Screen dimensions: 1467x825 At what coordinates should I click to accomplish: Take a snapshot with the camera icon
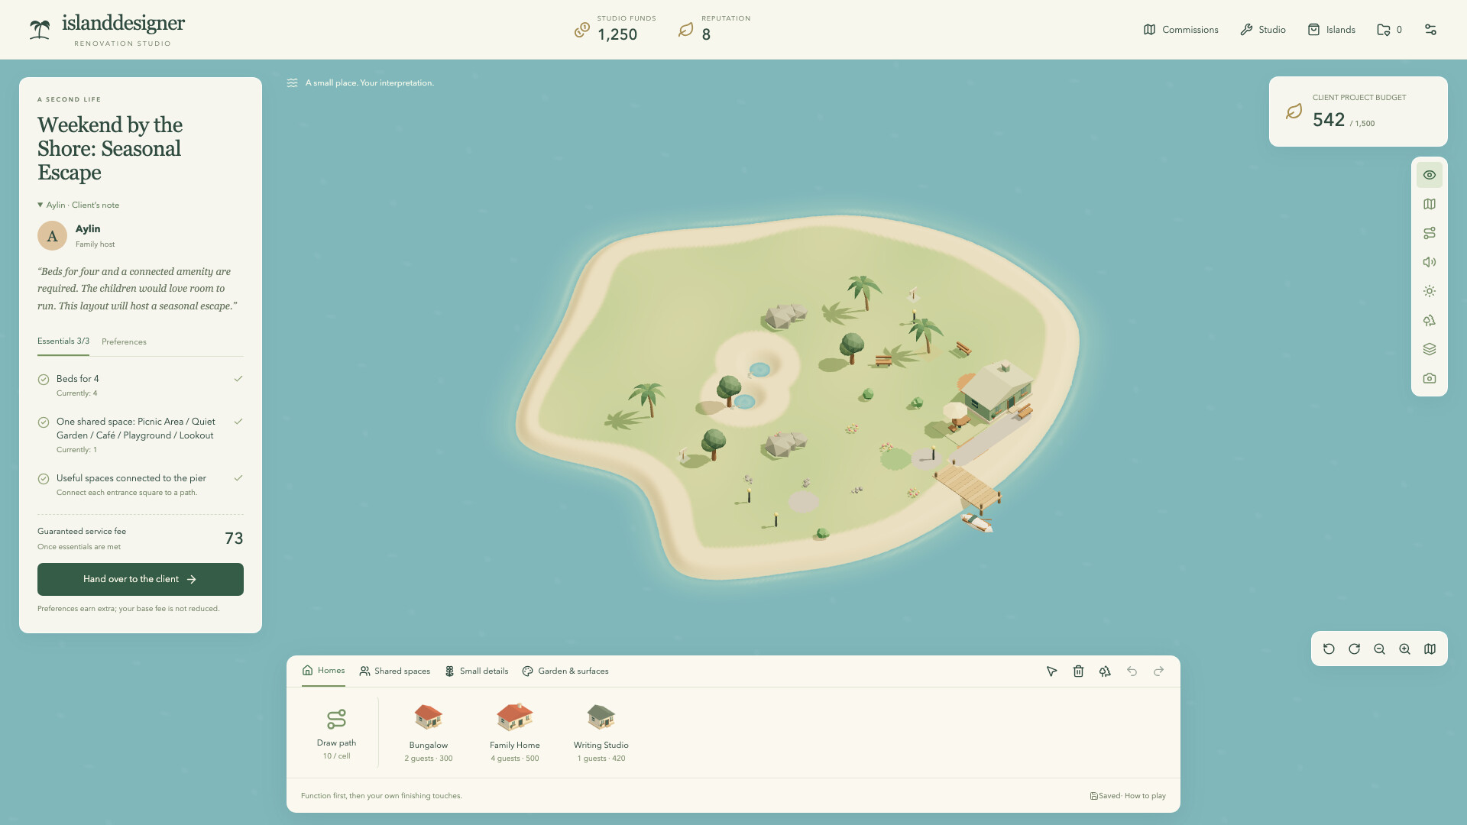point(1429,378)
